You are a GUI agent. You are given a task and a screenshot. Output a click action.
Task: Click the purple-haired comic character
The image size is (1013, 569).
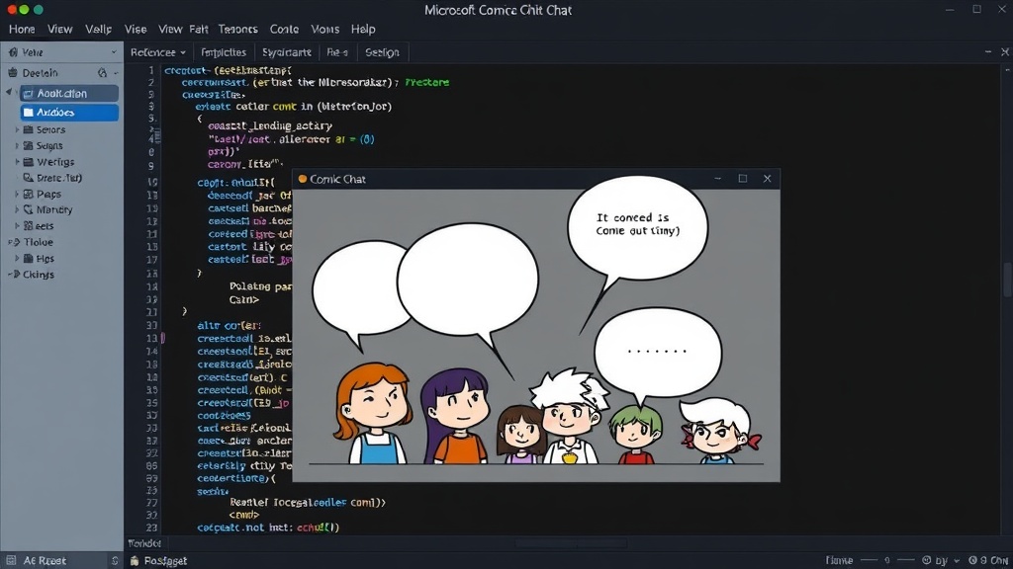[455, 416]
